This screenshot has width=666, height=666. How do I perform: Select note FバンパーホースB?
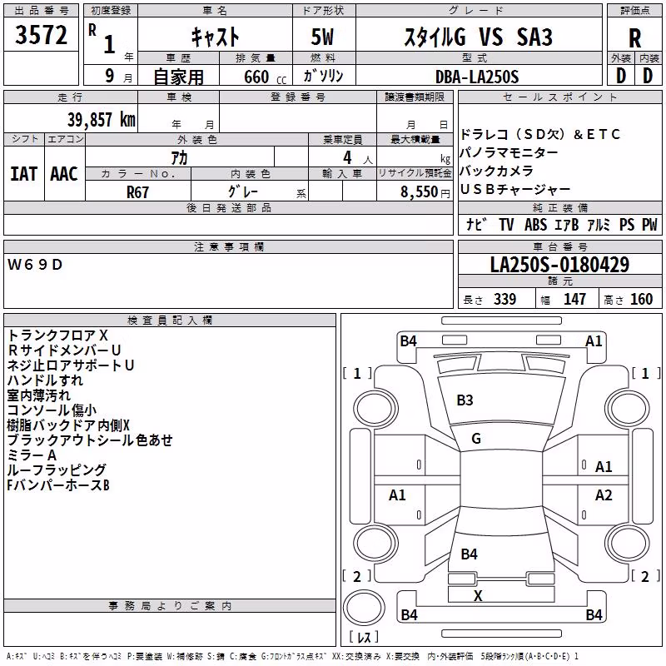(x=58, y=485)
